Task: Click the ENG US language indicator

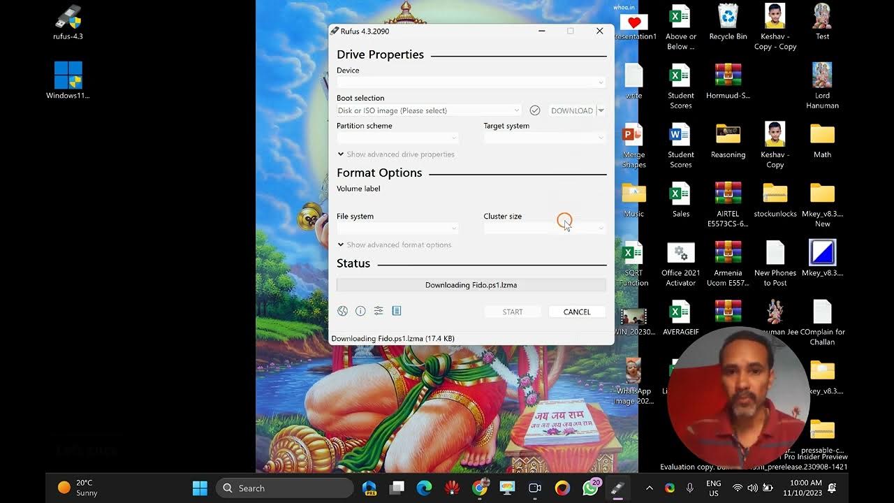Action: click(x=714, y=488)
